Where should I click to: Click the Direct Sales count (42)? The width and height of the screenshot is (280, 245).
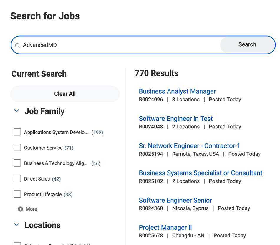tap(56, 179)
